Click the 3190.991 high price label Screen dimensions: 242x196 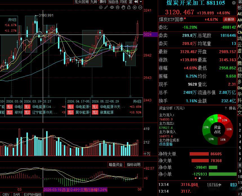pyautogui.click(x=46, y=15)
